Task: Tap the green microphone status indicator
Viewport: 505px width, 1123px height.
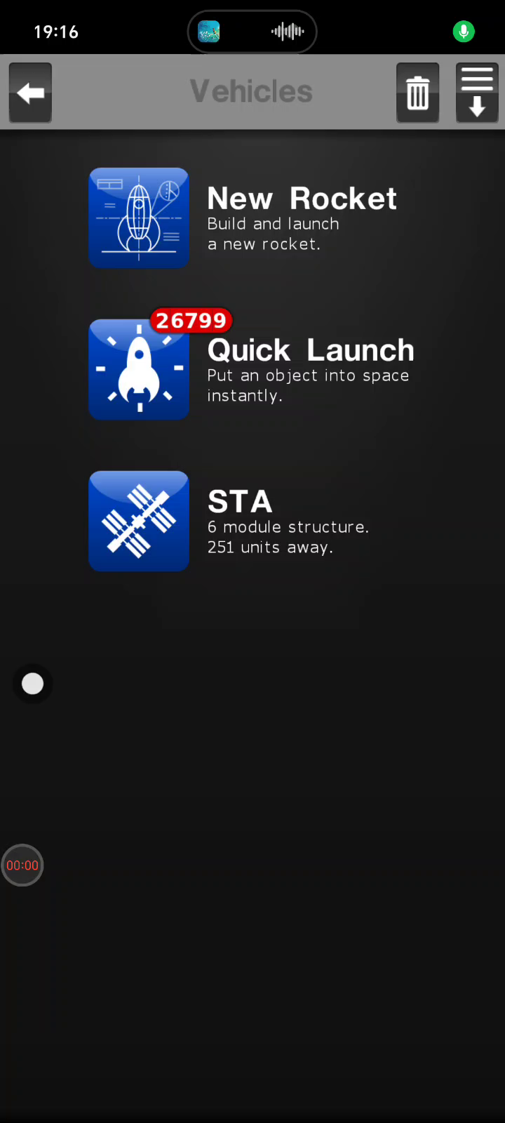Action: [x=464, y=32]
